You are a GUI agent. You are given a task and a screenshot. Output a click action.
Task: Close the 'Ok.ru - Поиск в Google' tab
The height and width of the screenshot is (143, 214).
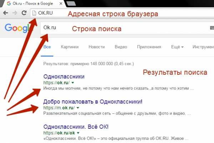(x=61, y=4)
